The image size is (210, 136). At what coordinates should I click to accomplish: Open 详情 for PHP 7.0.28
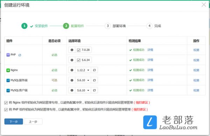pos(150,50)
